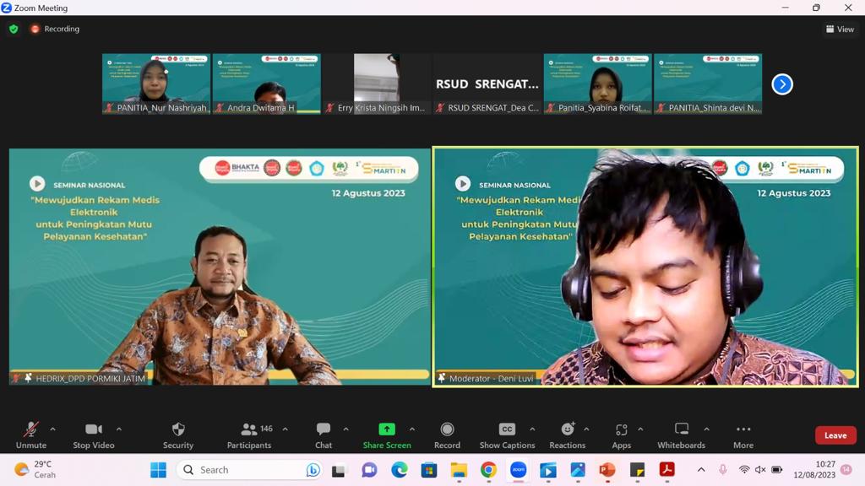The width and height of the screenshot is (865, 486).
Task: Expand the Share Screen options arrow
Action: 412,429
